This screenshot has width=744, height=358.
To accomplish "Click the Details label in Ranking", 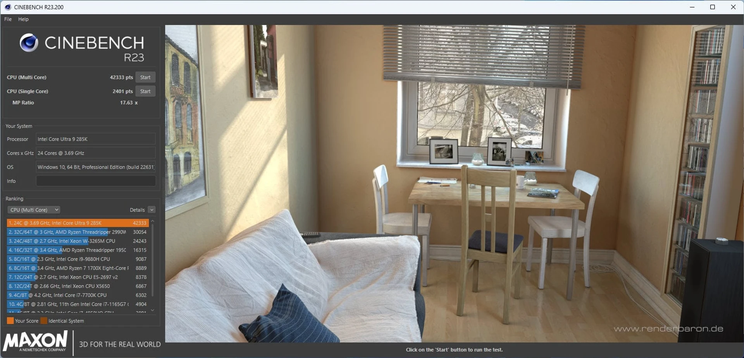I will pyautogui.click(x=137, y=210).
